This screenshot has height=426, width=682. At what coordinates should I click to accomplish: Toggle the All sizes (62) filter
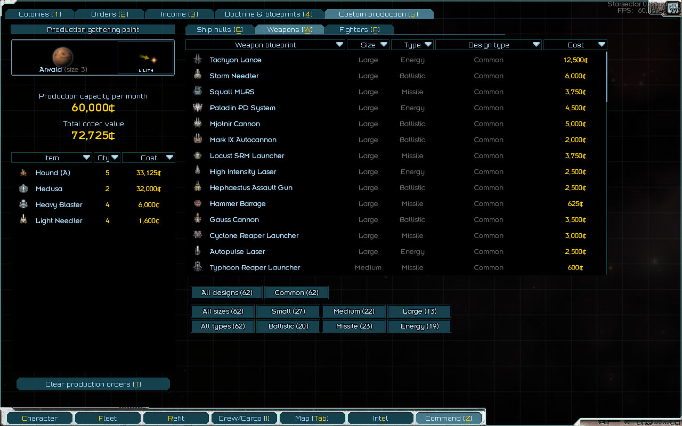click(223, 312)
